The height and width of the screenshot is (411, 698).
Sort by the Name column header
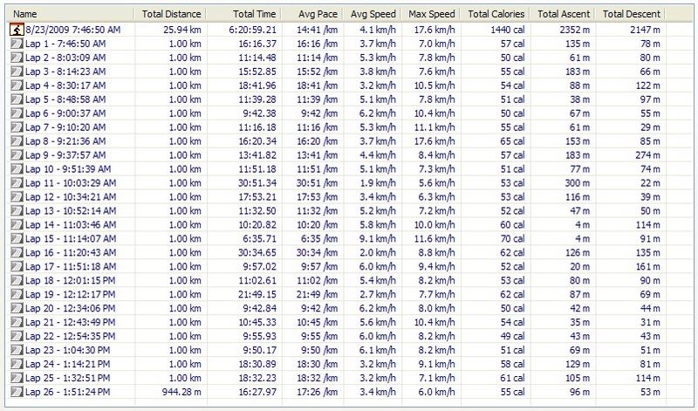click(26, 15)
